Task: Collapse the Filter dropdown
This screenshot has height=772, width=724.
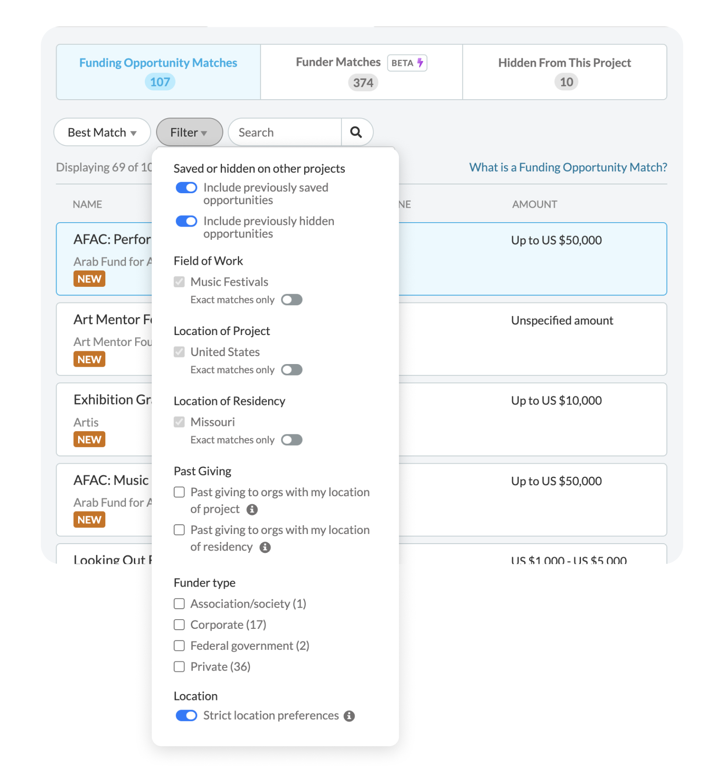Action: (189, 132)
